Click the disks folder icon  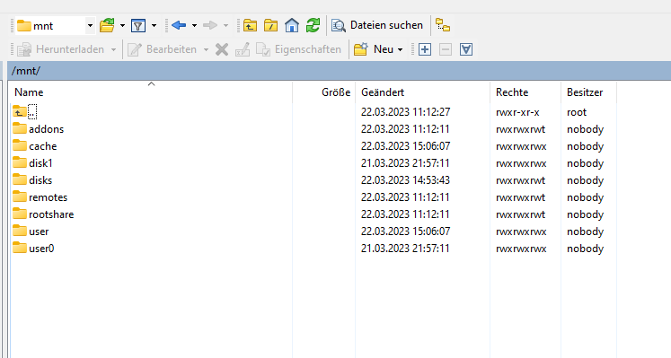[x=20, y=179]
